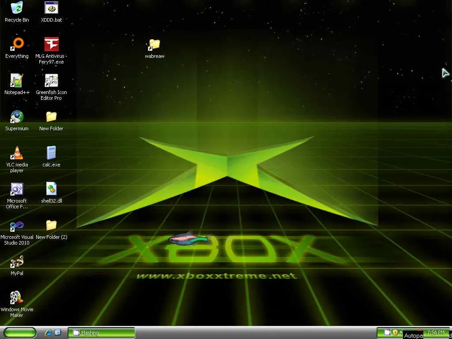Click the yellow security shield tray icon
The image size is (452, 339).
pos(395,332)
